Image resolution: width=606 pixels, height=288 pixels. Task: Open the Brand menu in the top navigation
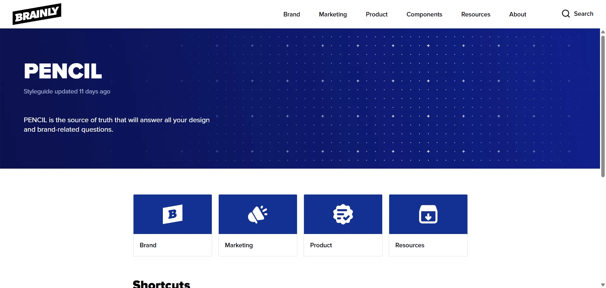click(x=292, y=14)
